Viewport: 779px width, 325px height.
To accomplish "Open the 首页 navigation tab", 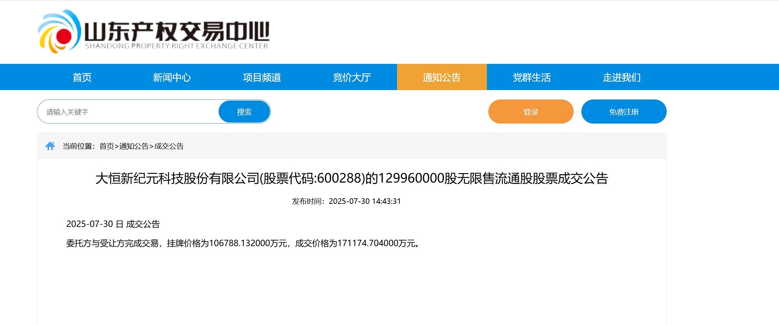I will (82, 77).
